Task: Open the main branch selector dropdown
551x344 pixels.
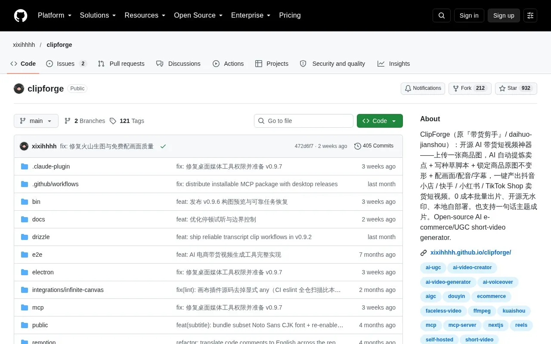Action: tap(36, 121)
